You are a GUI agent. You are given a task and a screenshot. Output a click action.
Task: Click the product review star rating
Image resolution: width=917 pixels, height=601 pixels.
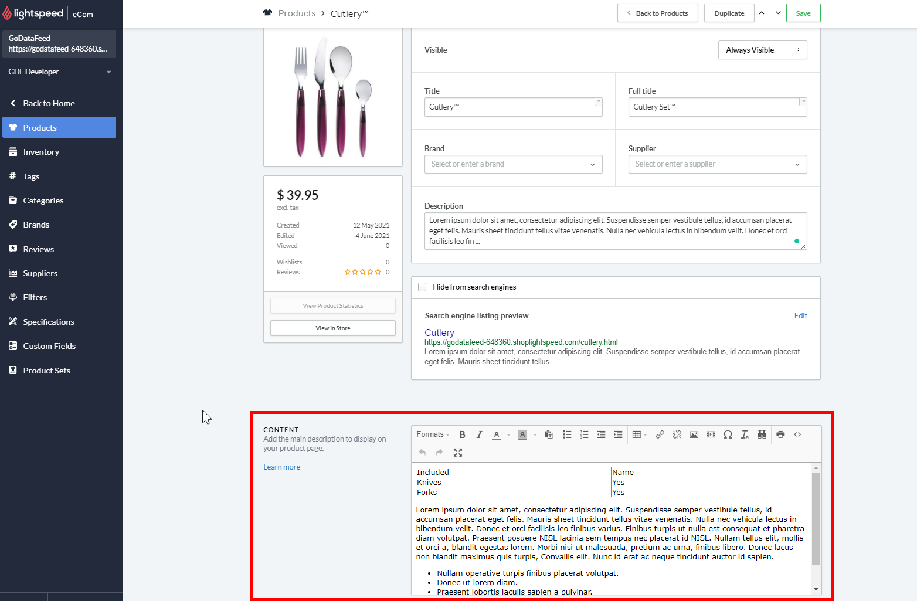pos(362,272)
